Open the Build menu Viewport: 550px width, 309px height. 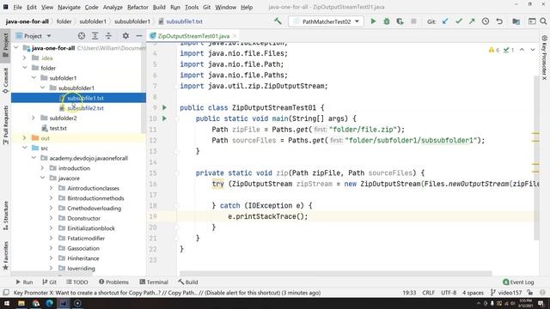coord(159,7)
